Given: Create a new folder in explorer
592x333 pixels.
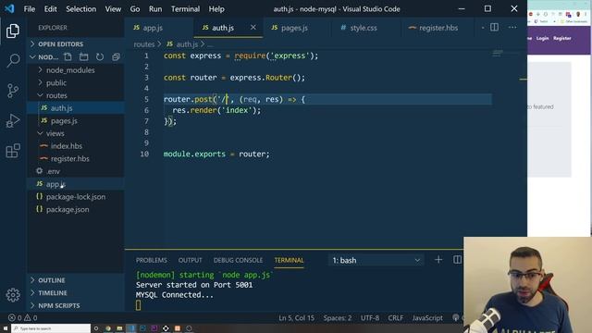Looking at the screenshot, I should point(84,57).
